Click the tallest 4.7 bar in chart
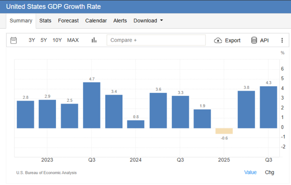Viewport: 291px width, 185px height. 91,105
